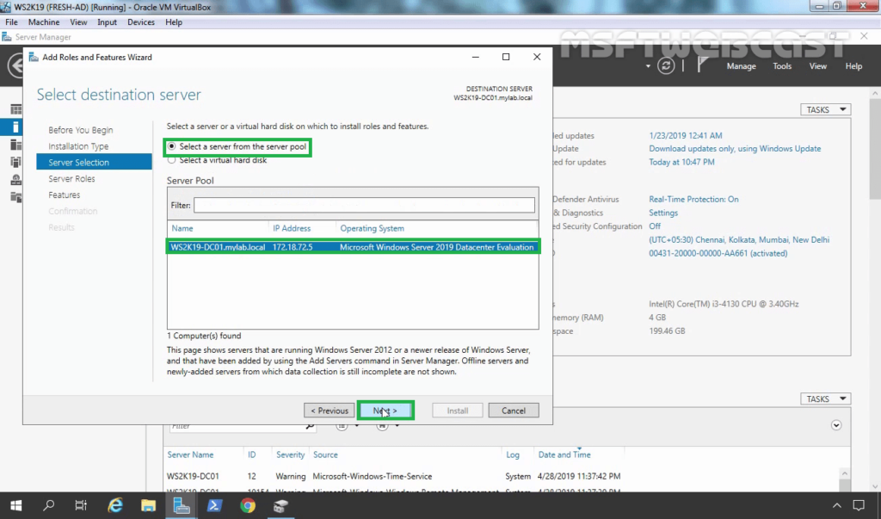
Task: Select the Local Server icon in sidebar
Action: [x=15, y=127]
